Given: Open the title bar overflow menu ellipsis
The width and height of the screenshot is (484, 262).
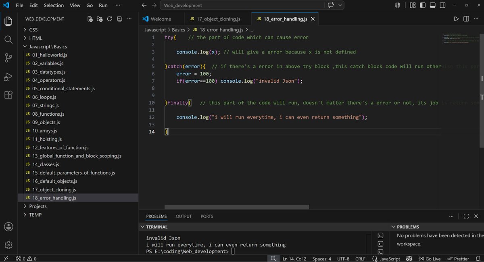Looking at the screenshot, I should coord(117,5).
